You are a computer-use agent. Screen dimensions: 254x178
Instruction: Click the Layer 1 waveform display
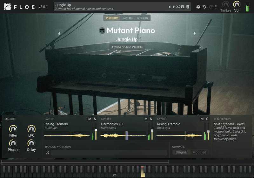(x=67, y=135)
